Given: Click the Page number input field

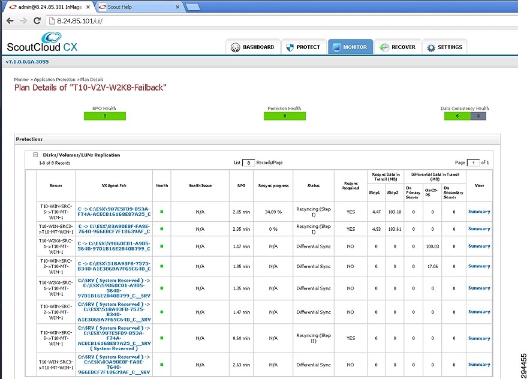Looking at the screenshot, I should (x=473, y=163).
